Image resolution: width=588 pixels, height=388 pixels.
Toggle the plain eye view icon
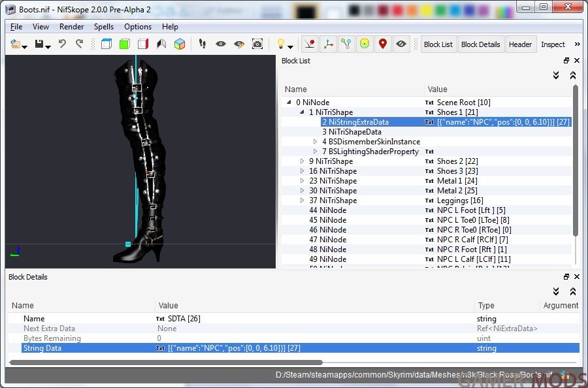point(221,44)
